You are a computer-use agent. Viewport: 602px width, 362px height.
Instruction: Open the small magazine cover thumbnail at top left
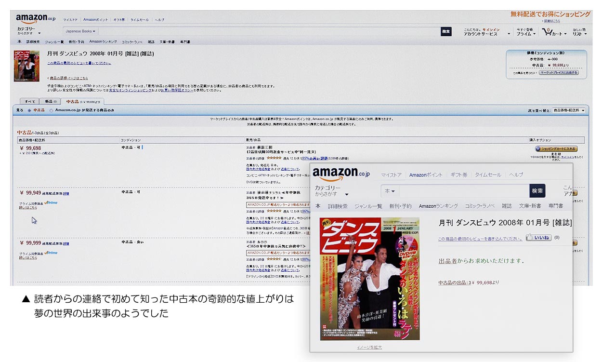26,66
